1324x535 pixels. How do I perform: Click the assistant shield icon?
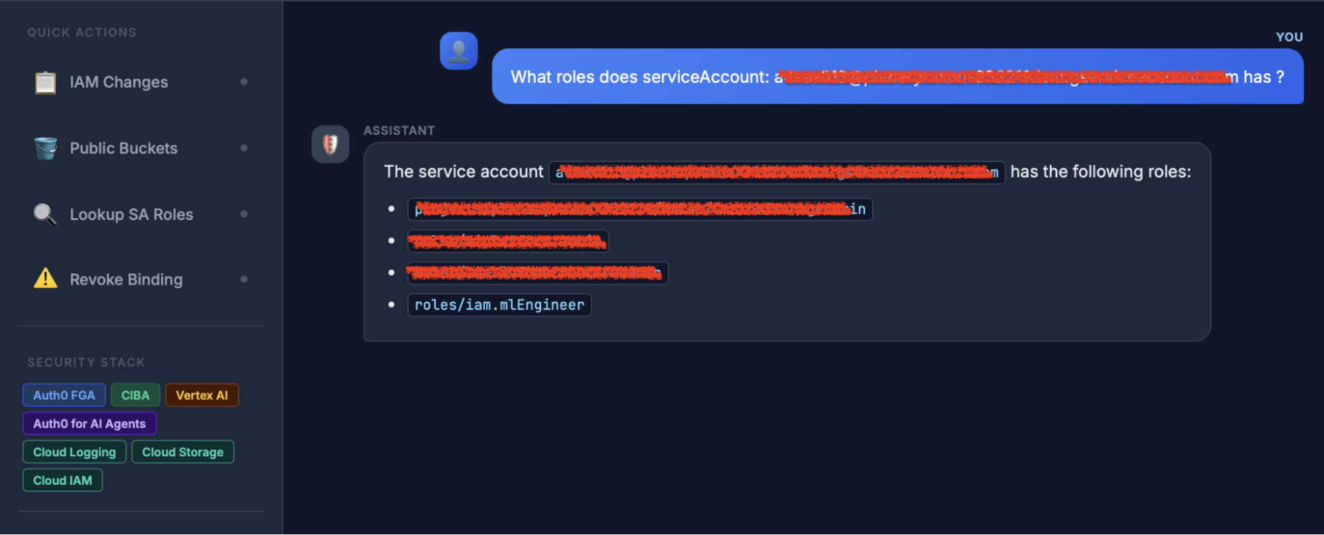click(330, 144)
